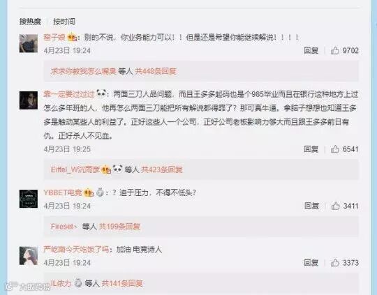Like the comment with 9702 likes
Image resolution: width=377 pixels, height=295 pixels.
pyautogui.click(x=334, y=50)
